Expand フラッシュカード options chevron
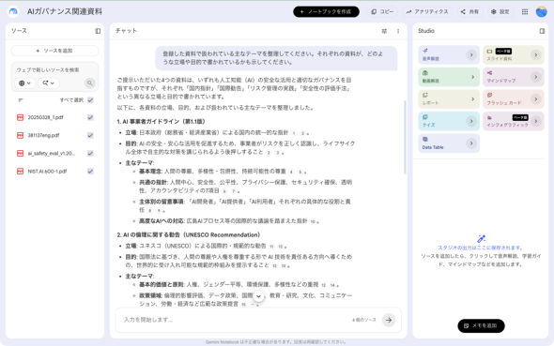The height and width of the screenshot is (346, 554). 535,99
